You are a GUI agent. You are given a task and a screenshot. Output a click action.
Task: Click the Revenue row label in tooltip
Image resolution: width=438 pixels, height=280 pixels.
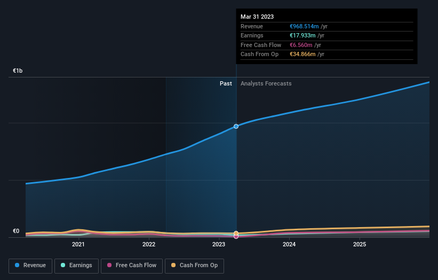pos(252,26)
